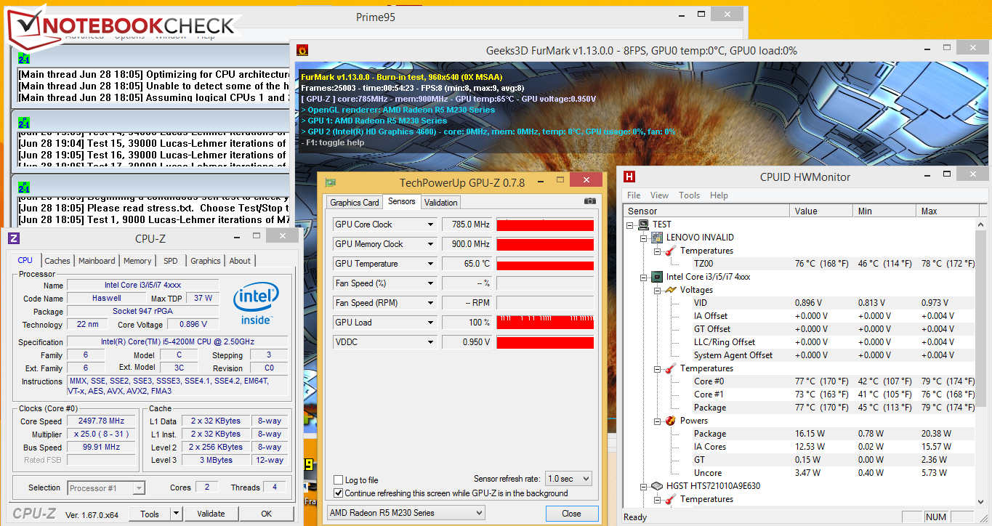Click the thermometer icon beside CPU Temperatures
Viewport: 992px width, 526px height.
click(671, 368)
